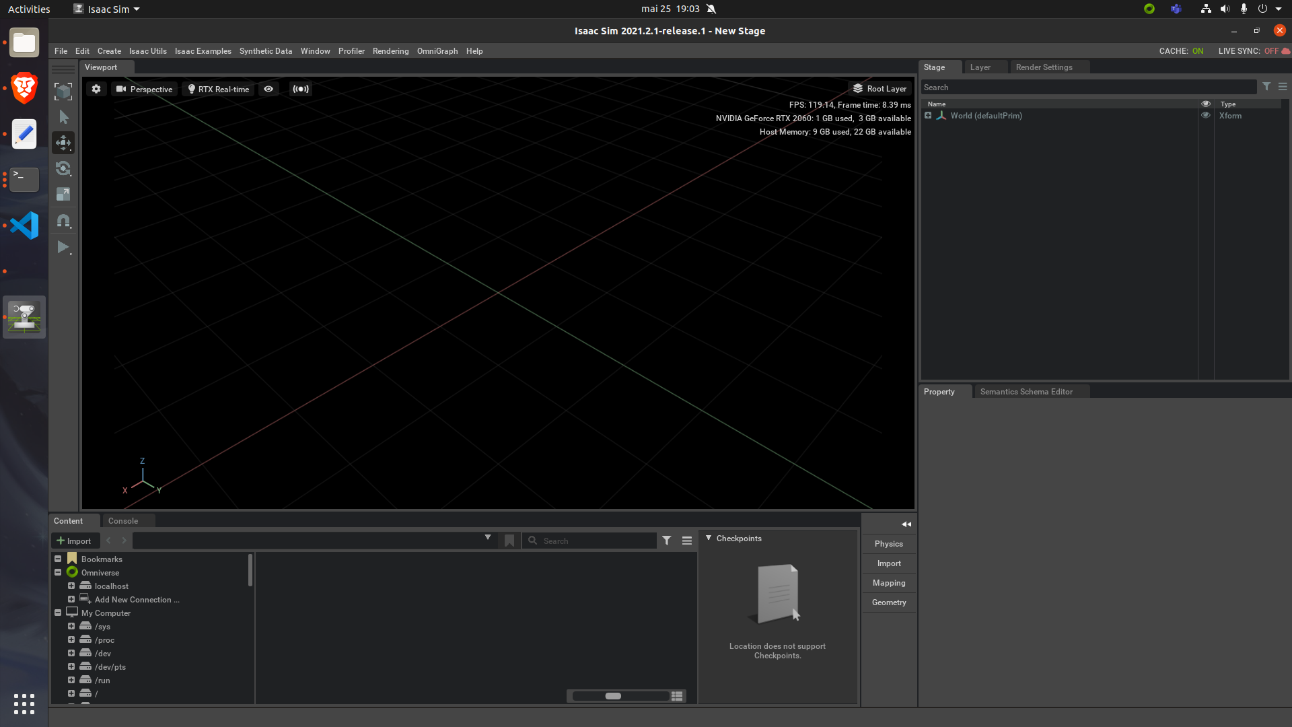Click the Content browser search field
The width and height of the screenshot is (1292, 727).
pos(589,541)
